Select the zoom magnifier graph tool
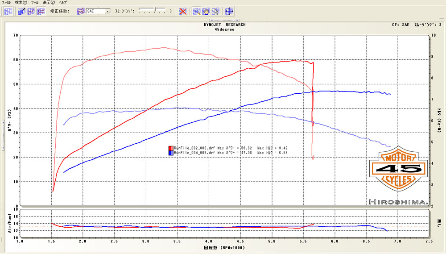This screenshot has height=254, width=446. click(196, 11)
